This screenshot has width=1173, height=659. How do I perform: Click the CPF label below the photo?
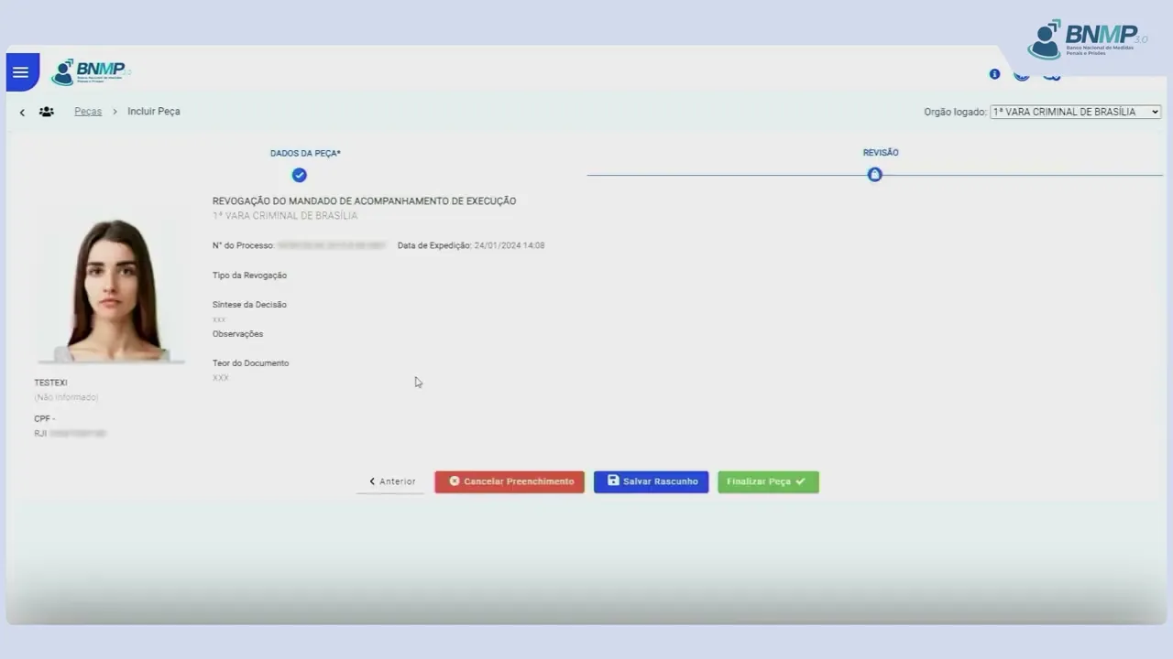(44, 419)
